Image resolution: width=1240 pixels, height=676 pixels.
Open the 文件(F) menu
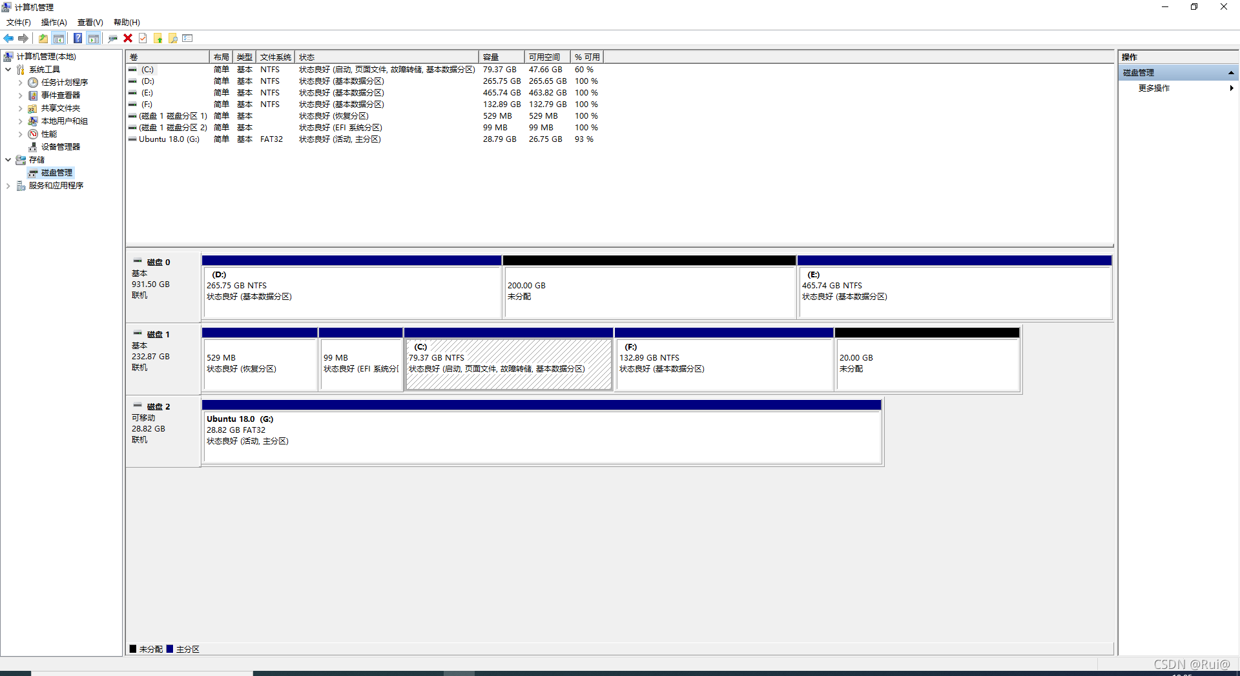point(19,22)
